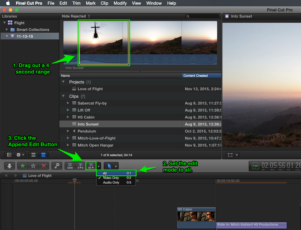Expand the Lift Off clip row
Screen dimensions: 301x230
pos(68,110)
